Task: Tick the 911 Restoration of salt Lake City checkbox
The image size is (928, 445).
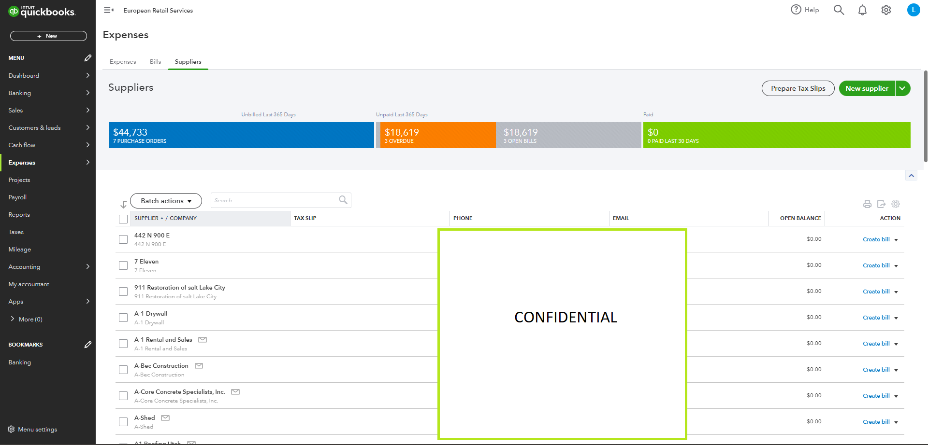Action: pos(123,292)
